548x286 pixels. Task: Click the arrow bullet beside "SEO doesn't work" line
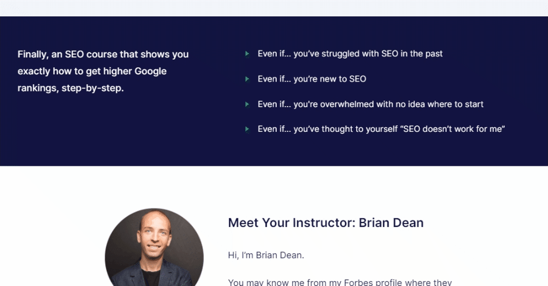click(247, 130)
